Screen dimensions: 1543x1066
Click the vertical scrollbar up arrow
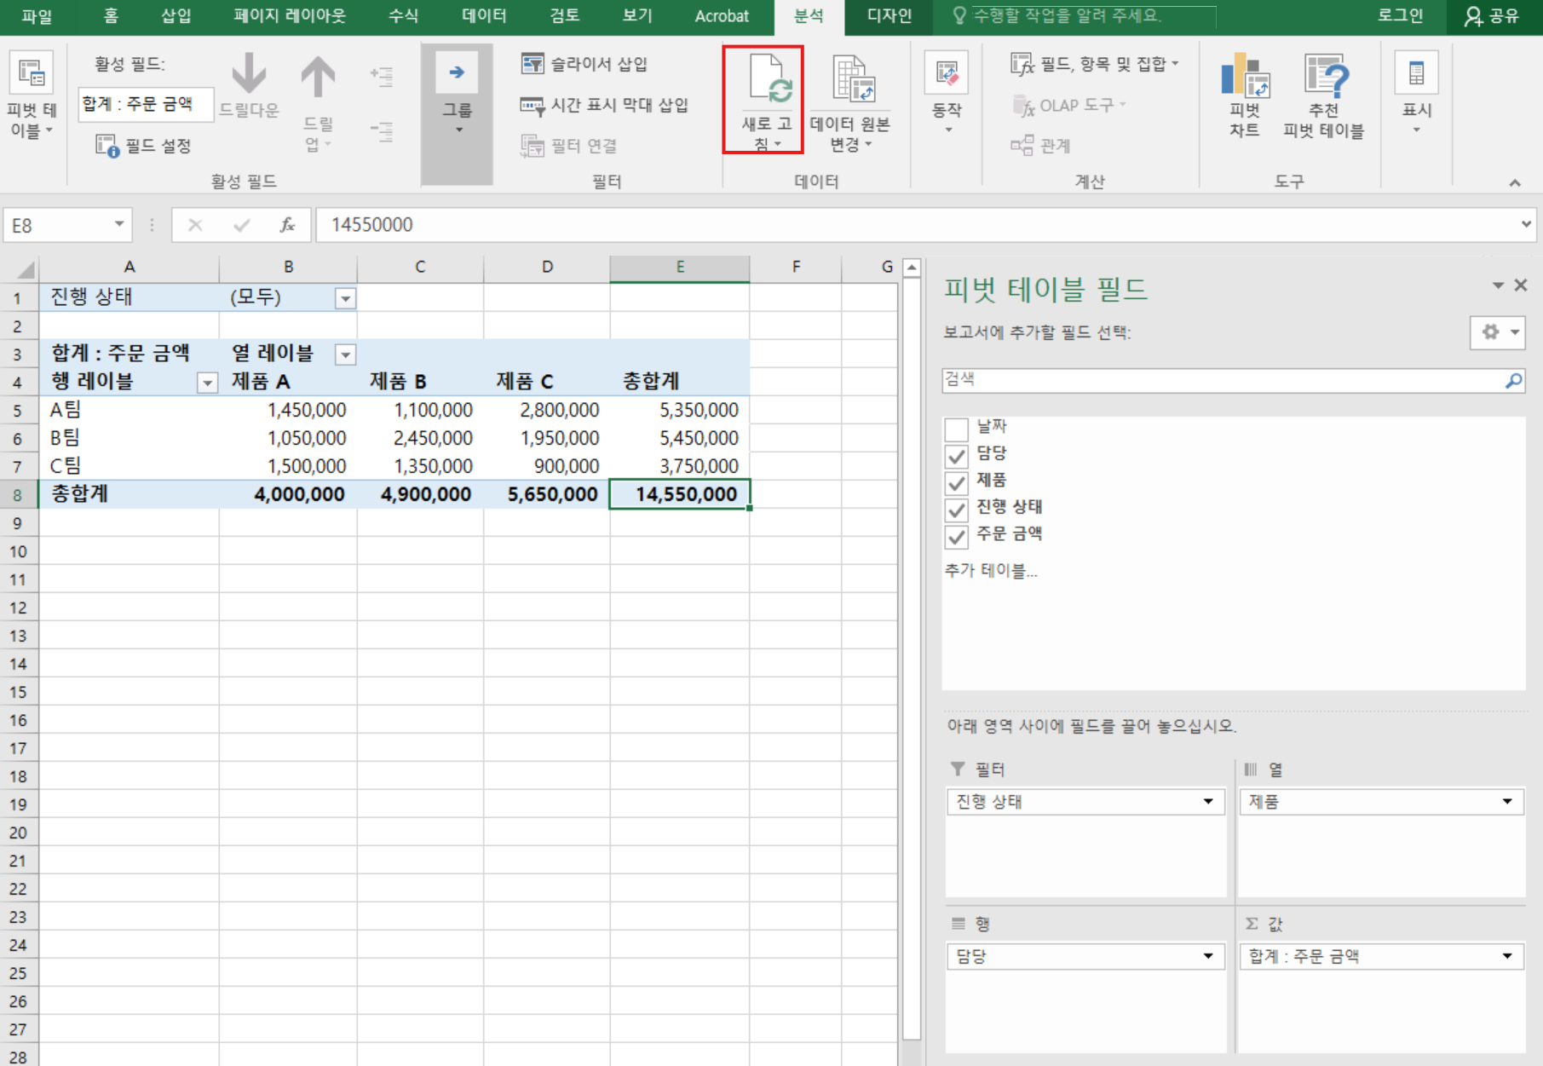[x=912, y=268]
